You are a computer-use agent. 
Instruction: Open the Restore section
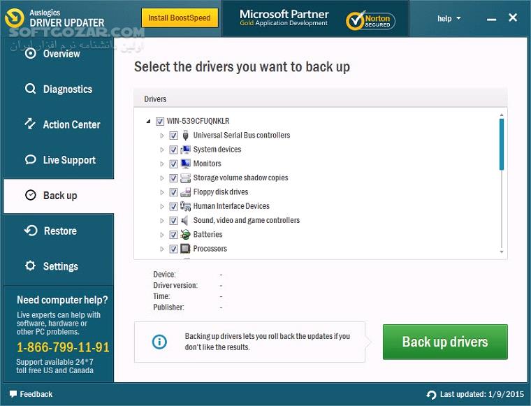59,231
